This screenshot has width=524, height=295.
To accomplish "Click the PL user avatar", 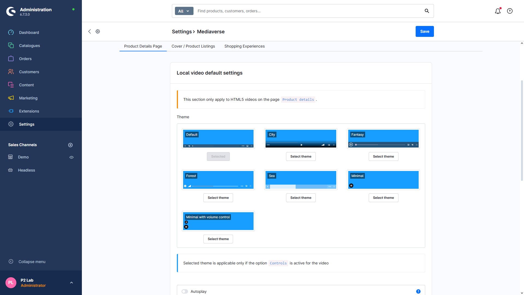I will pos(11,283).
